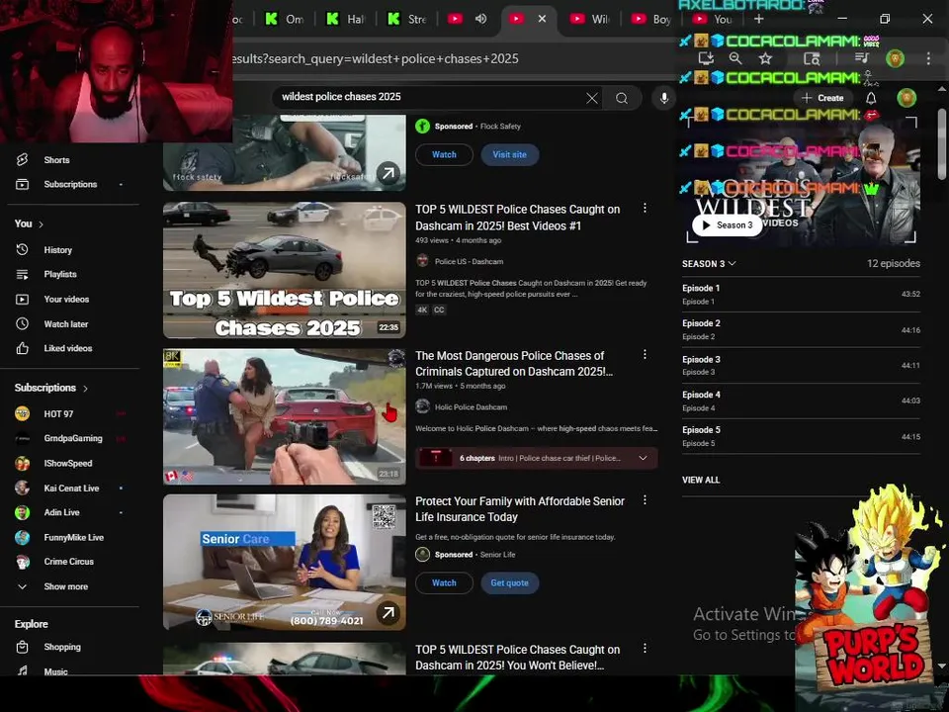Image resolution: width=949 pixels, height=712 pixels.
Task: Open Watch later in the sidebar
Action: (65, 324)
